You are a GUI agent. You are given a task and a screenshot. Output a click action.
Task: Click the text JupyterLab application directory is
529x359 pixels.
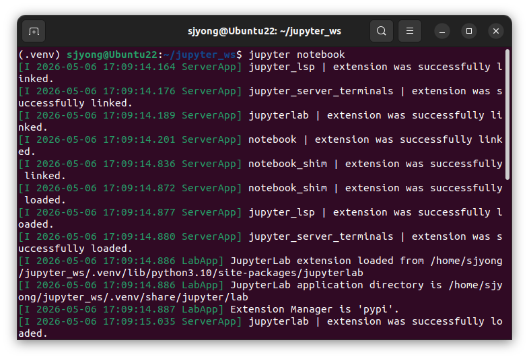(x=336, y=285)
